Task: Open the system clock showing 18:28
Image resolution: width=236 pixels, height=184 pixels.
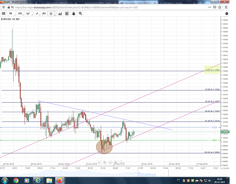Action: [220, 181]
